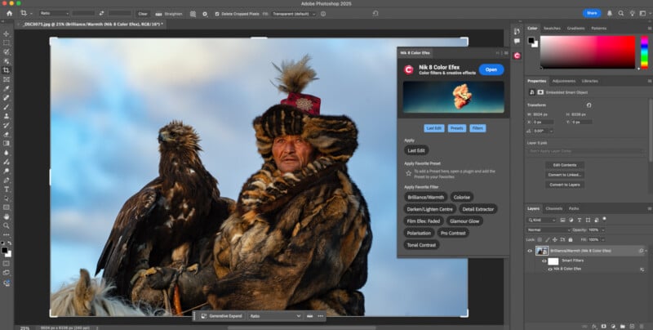
Task: Toggle the Delete Cropped Pixels checkbox
Action: point(217,14)
